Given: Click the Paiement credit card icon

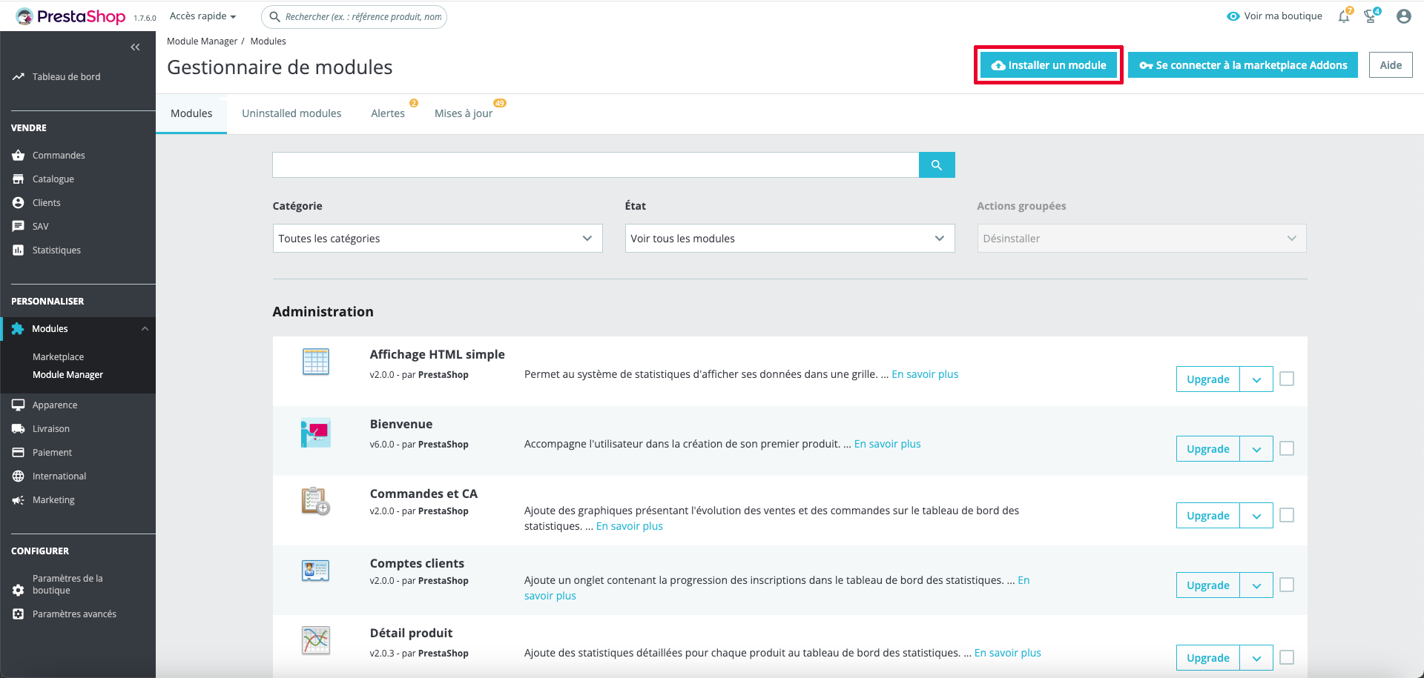Looking at the screenshot, I should tap(19, 453).
